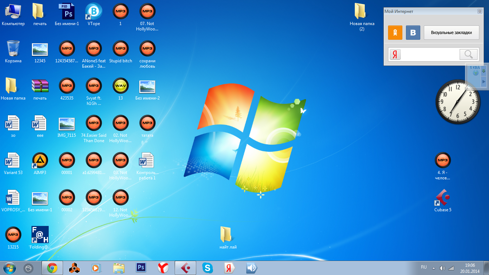Image resolution: width=489 pixels, height=275 pixels.
Task: Select the Cubase 5 desktop shortcut
Action: coord(443,201)
